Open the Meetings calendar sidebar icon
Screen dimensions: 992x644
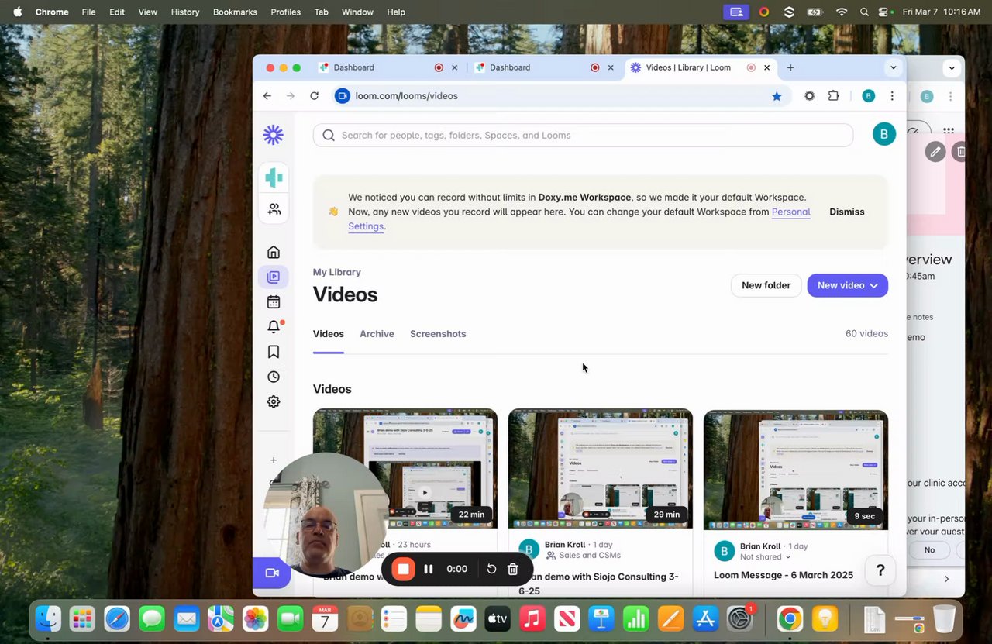[274, 302]
